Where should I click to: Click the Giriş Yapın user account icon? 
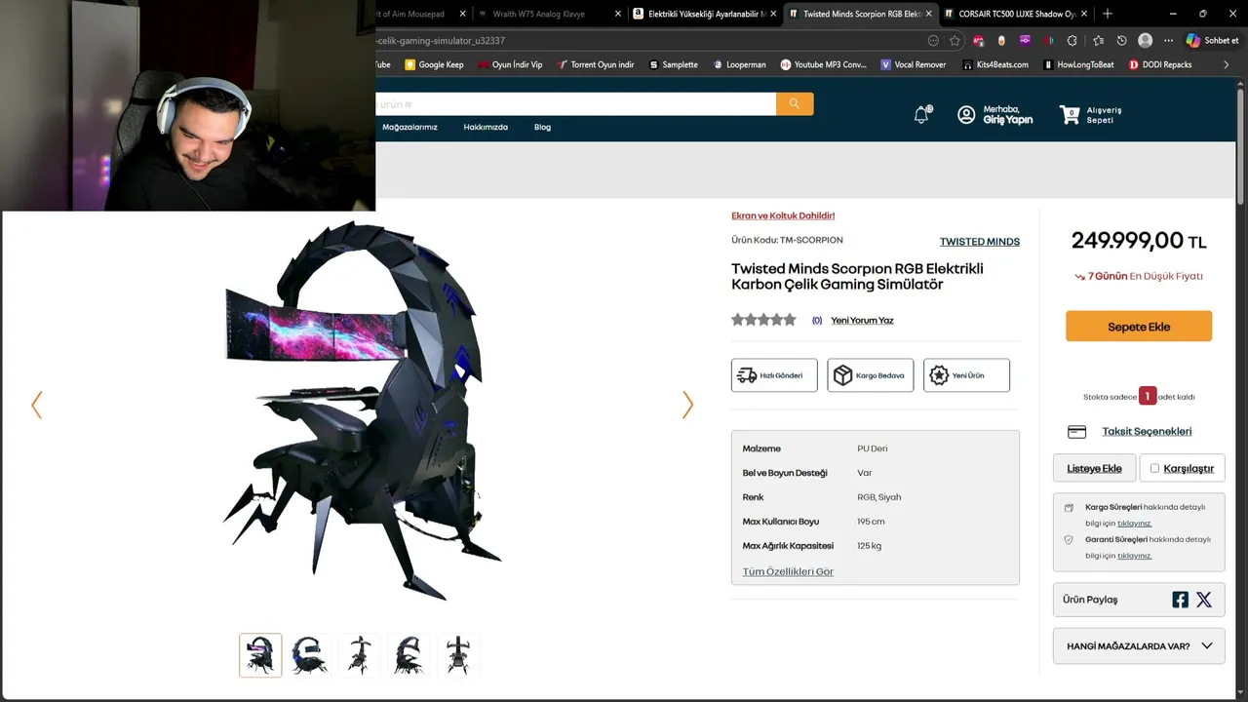966,115
